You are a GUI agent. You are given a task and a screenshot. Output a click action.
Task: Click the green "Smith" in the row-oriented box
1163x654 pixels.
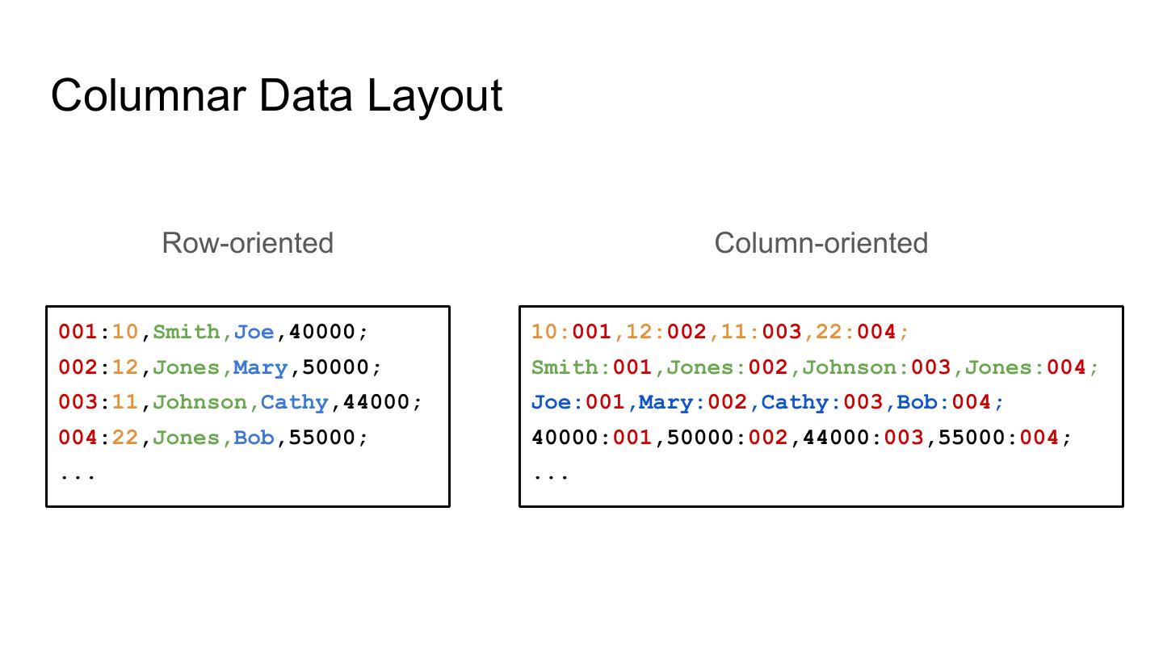(186, 332)
